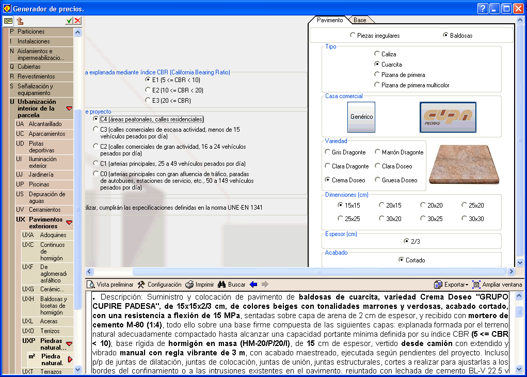This screenshot has width=527, height=377.
Task: Open the UJ Jardinería subchapter
Action: (x=44, y=175)
